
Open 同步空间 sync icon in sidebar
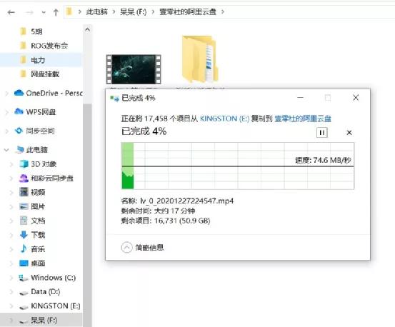19,131
